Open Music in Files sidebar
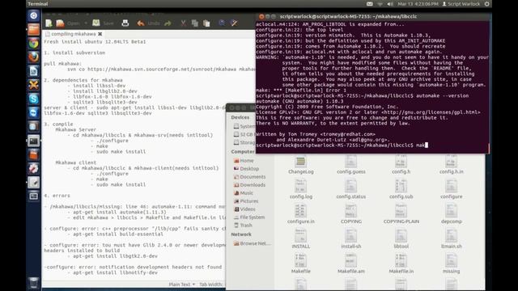The width and height of the screenshot is (518, 291). (244, 193)
